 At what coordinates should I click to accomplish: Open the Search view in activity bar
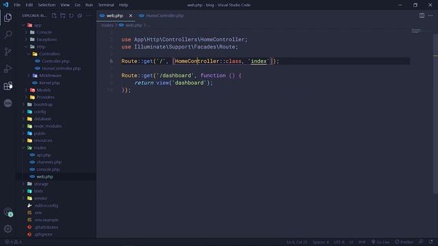(x=8, y=35)
